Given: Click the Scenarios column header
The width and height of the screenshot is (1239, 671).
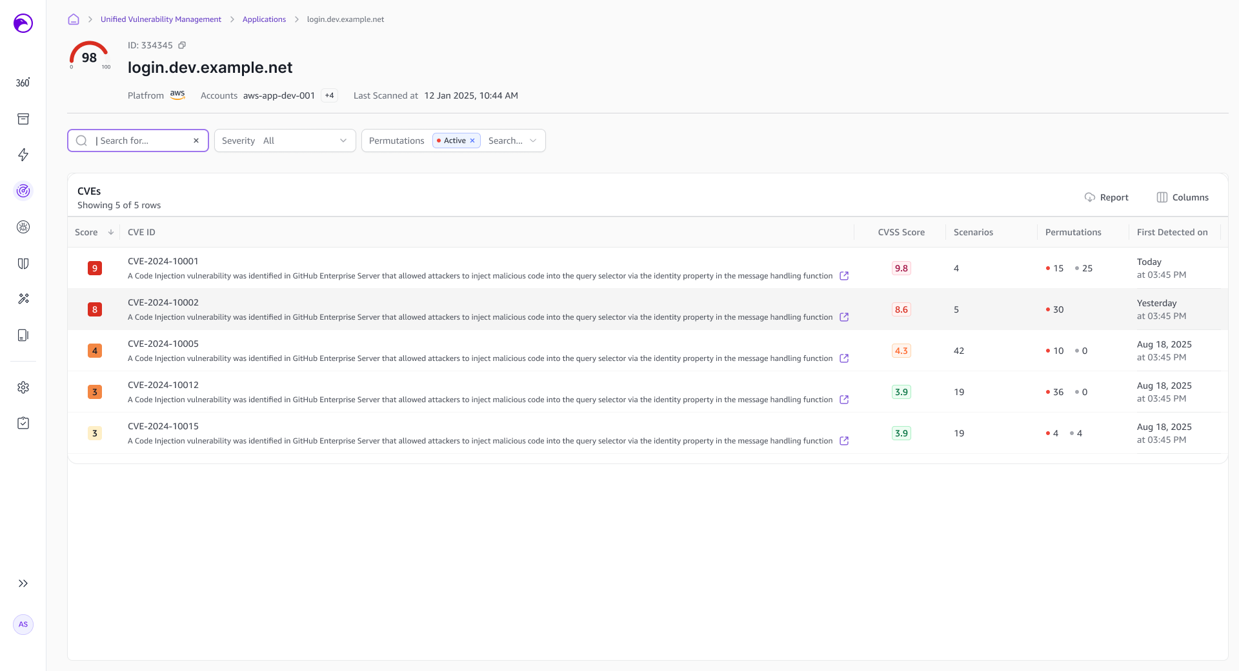Looking at the screenshot, I should (973, 232).
